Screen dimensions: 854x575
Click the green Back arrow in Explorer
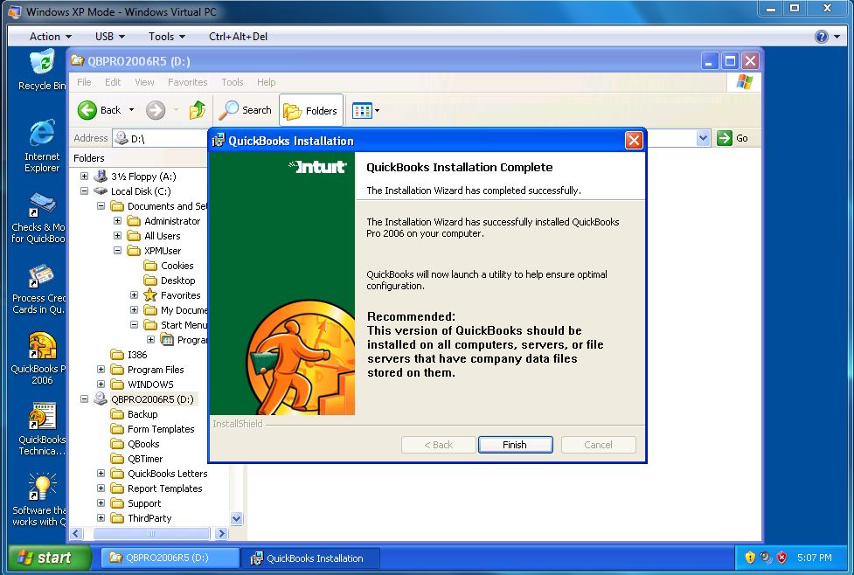87,110
